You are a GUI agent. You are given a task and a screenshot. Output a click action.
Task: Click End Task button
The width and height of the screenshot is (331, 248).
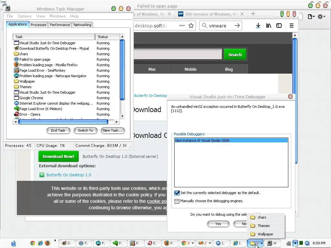pyautogui.click(x=58, y=130)
